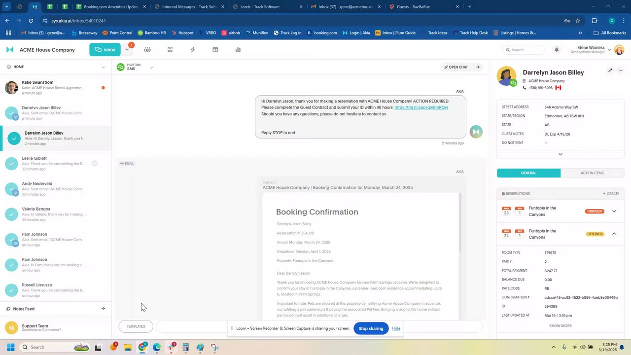The width and height of the screenshot is (631, 355).
Task: Bookmark this page with the star icon
Action: [578, 21]
